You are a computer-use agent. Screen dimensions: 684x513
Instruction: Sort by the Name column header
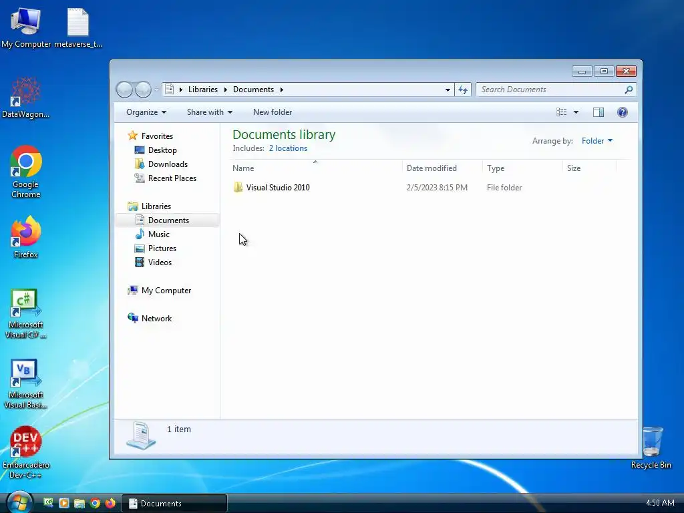[316, 168]
